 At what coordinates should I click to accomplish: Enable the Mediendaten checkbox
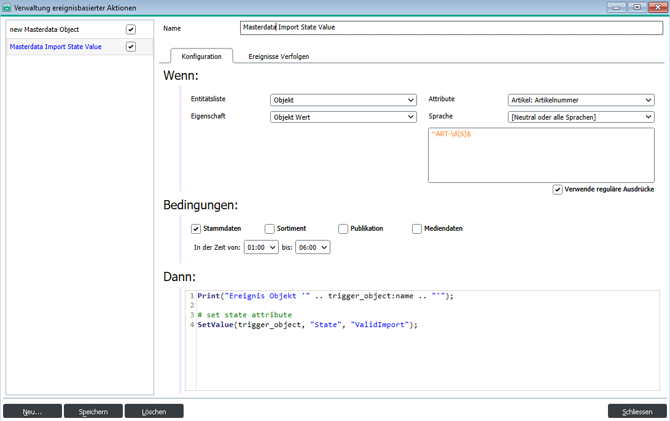click(417, 228)
